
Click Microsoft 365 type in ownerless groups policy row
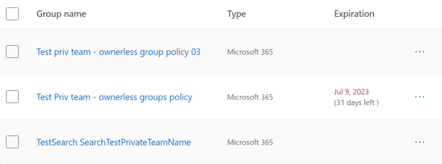[250, 97]
